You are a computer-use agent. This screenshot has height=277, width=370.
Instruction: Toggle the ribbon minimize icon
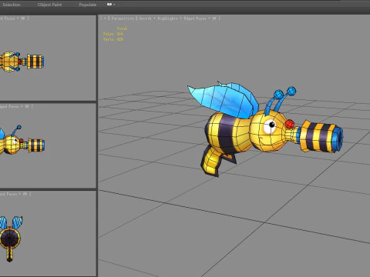109,5
